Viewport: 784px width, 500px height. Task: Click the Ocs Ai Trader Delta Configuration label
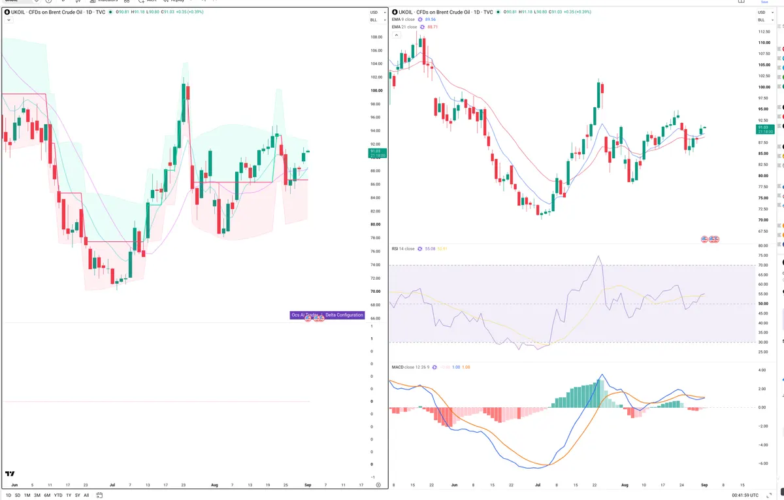tap(327, 315)
